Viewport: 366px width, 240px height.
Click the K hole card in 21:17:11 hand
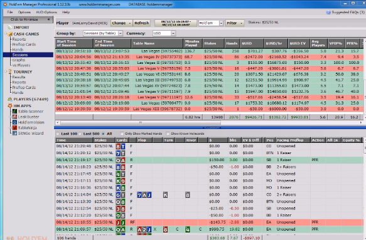pos(118,181)
